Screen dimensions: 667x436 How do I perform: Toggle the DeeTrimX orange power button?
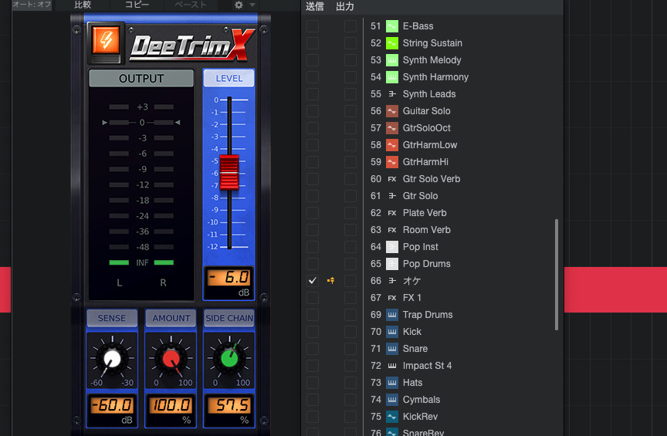pos(106,41)
